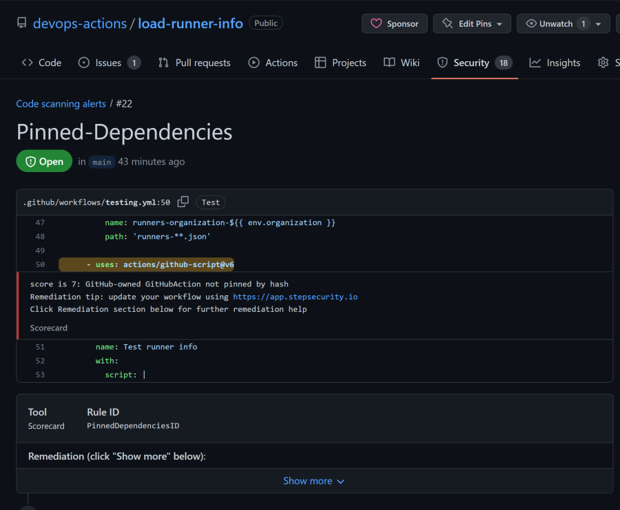Click the green Open status badge

(44, 161)
